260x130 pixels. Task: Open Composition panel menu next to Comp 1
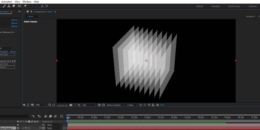55,12
